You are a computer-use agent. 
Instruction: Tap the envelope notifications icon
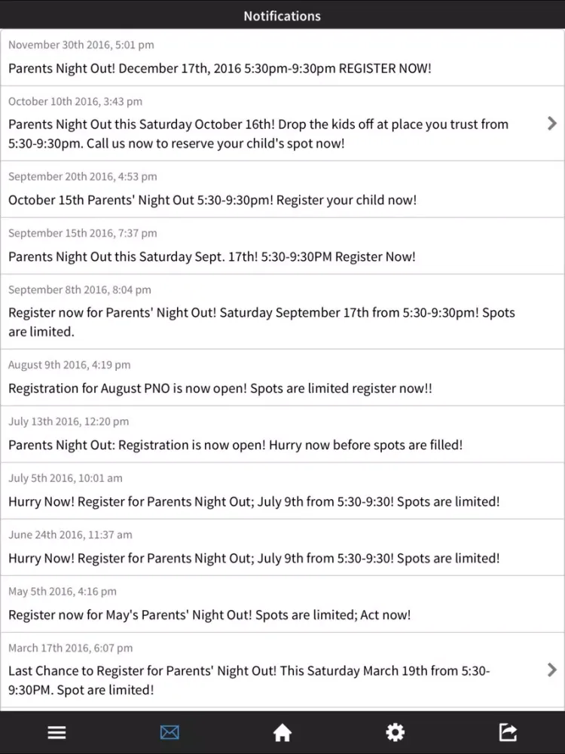pos(169,732)
